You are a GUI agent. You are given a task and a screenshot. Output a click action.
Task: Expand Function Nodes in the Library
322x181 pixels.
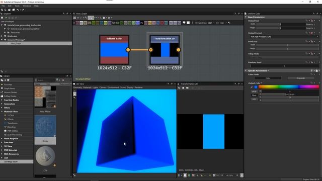[2, 100]
